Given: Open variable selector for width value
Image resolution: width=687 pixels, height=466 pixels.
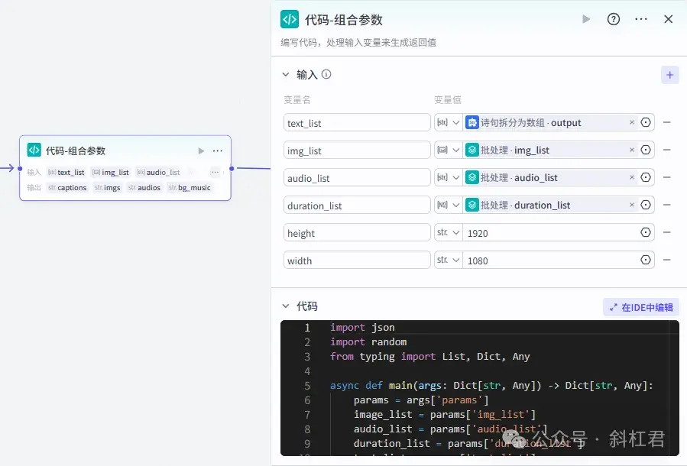Looking at the screenshot, I should tap(646, 260).
